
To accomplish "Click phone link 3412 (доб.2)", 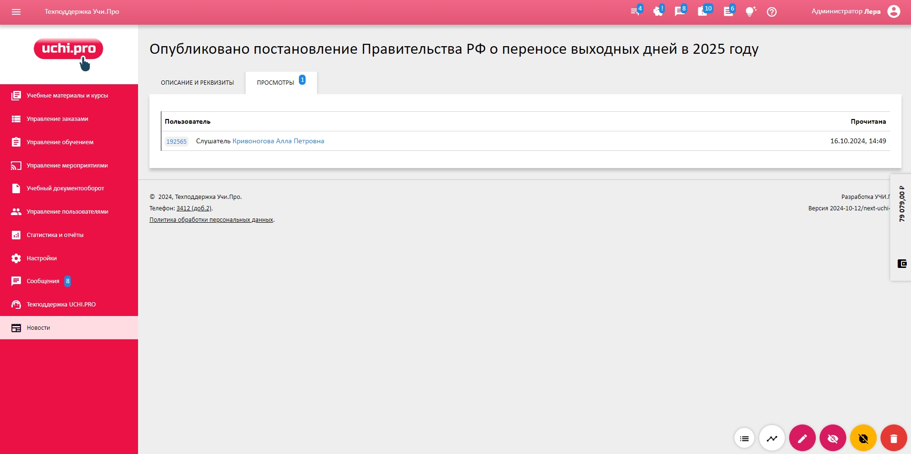I will 194,208.
